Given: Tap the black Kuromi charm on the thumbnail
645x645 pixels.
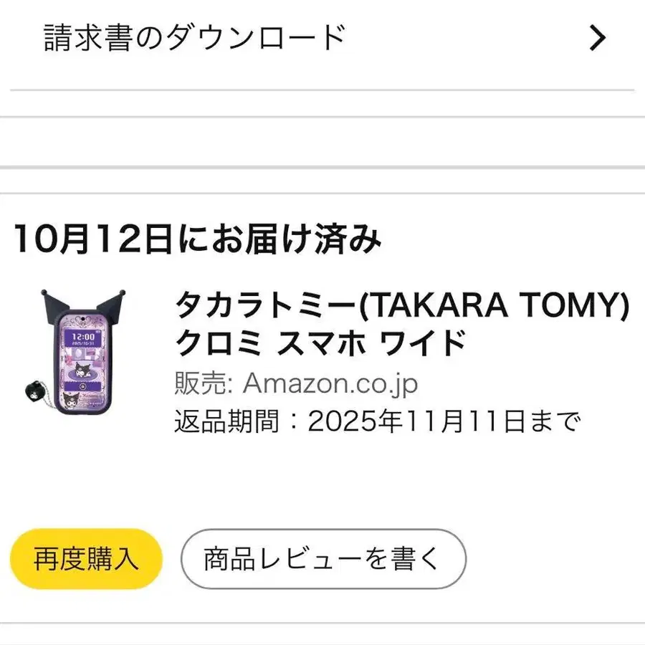Looking at the screenshot, I should tap(32, 391).
